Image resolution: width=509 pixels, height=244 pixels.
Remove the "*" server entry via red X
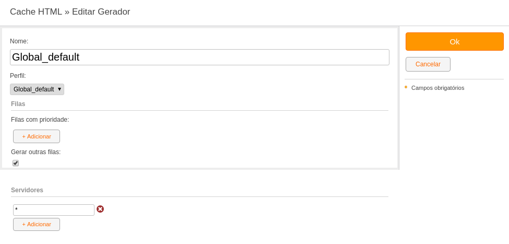[100, 209]
